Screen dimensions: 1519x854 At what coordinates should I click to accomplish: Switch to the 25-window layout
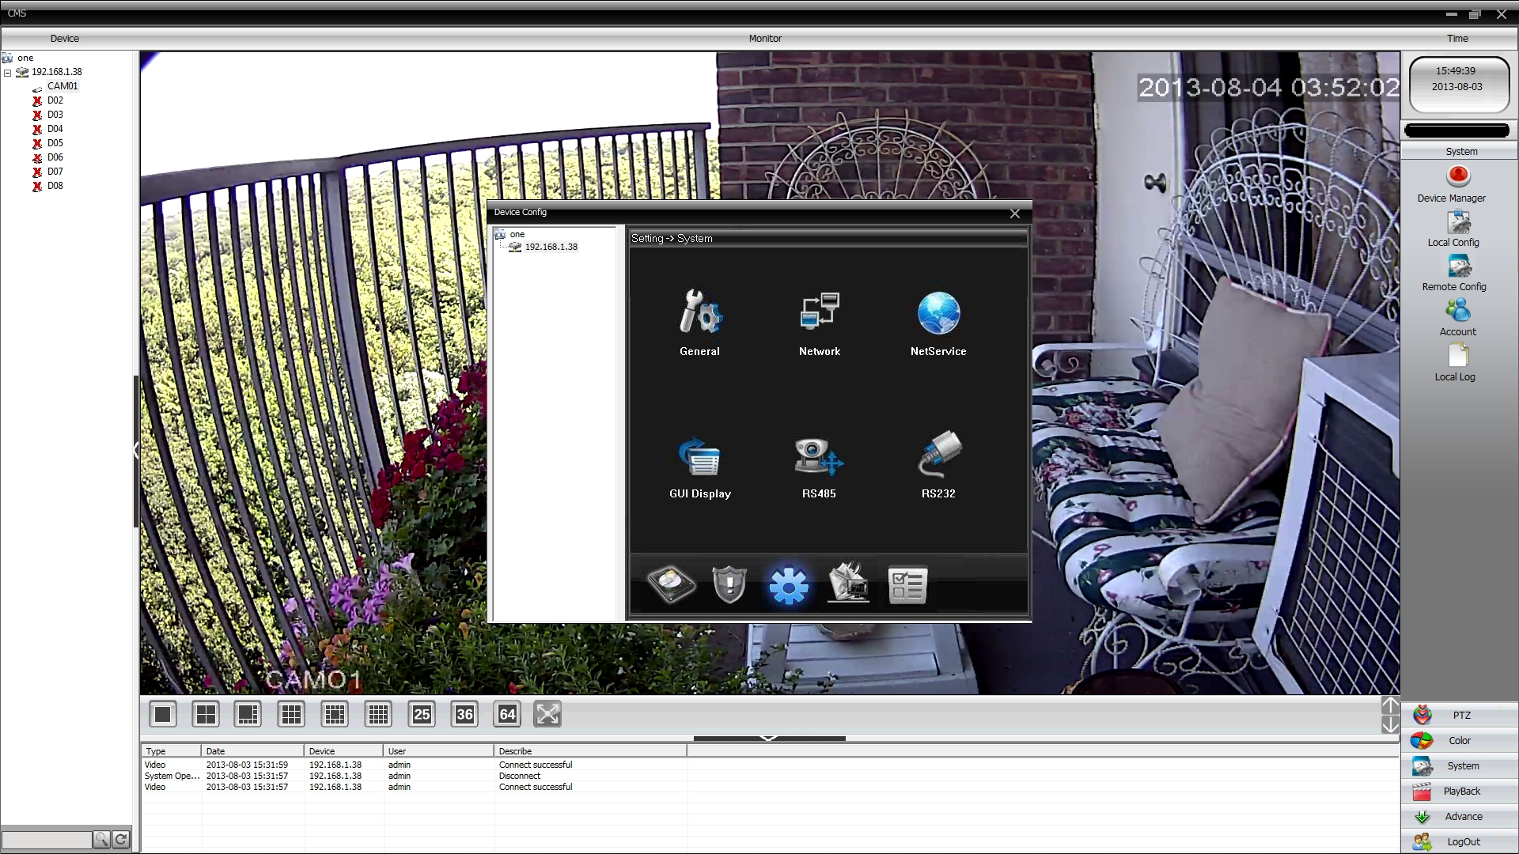pos(422,715)
